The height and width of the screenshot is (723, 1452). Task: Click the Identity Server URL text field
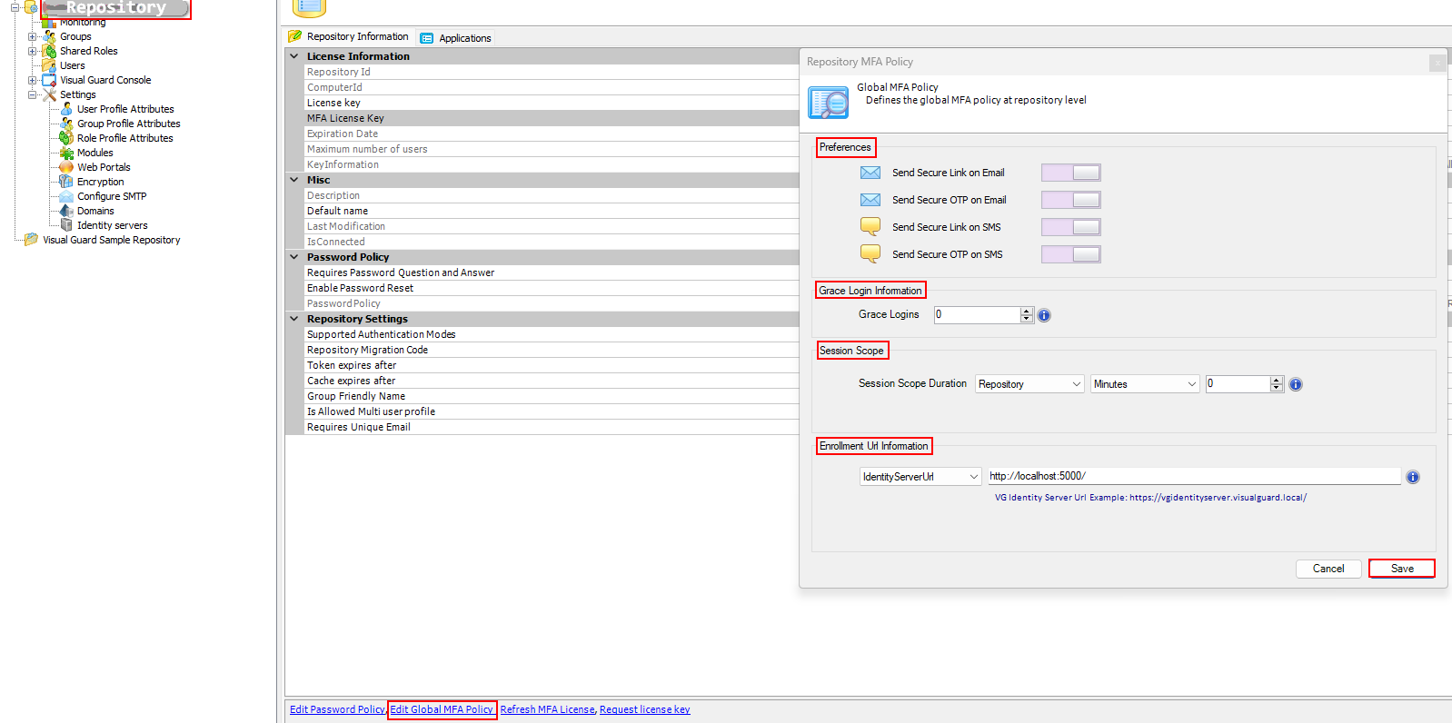click(1193, 476)
